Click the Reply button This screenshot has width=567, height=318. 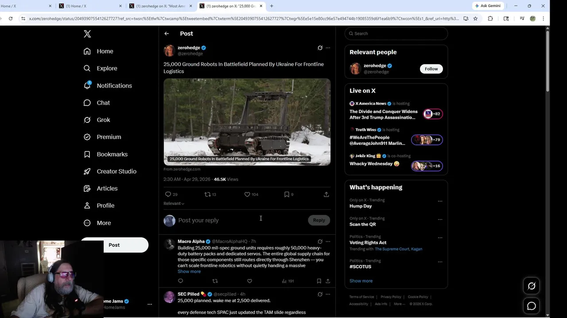tap(319, 220)
